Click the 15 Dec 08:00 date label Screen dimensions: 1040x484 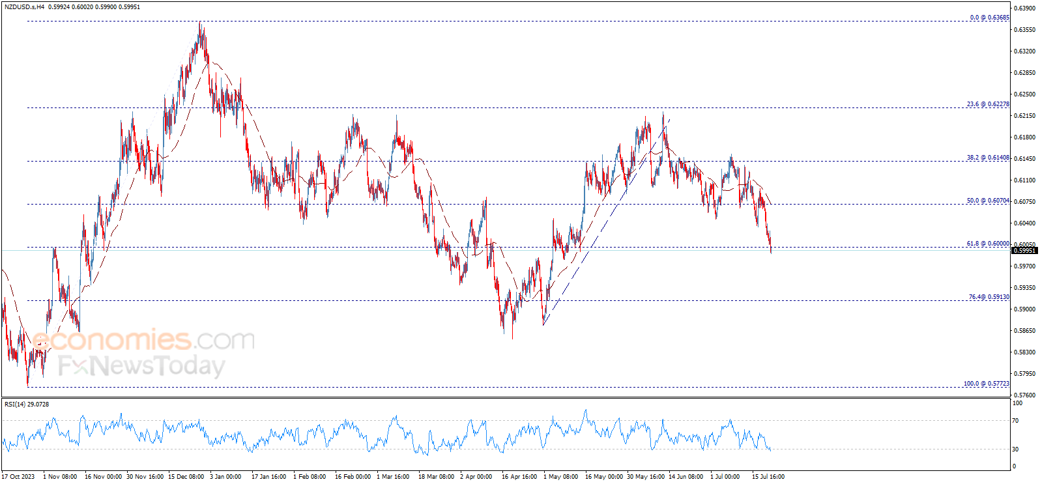pos(186,477)
